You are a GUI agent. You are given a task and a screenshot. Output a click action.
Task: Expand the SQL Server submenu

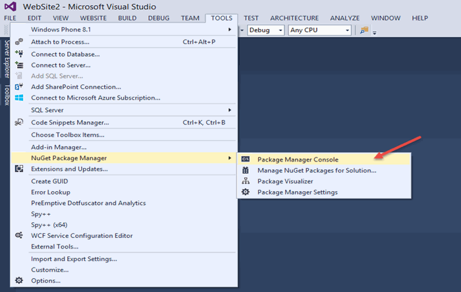tap(230, 110)
